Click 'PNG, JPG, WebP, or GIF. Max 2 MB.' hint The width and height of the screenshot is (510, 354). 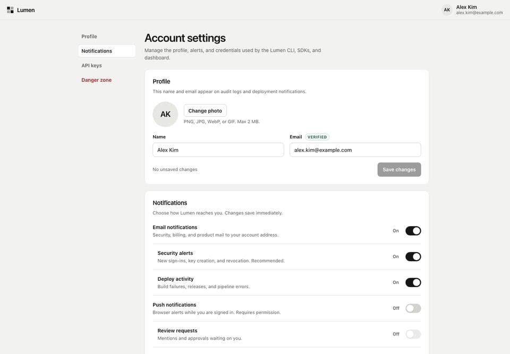222,122
